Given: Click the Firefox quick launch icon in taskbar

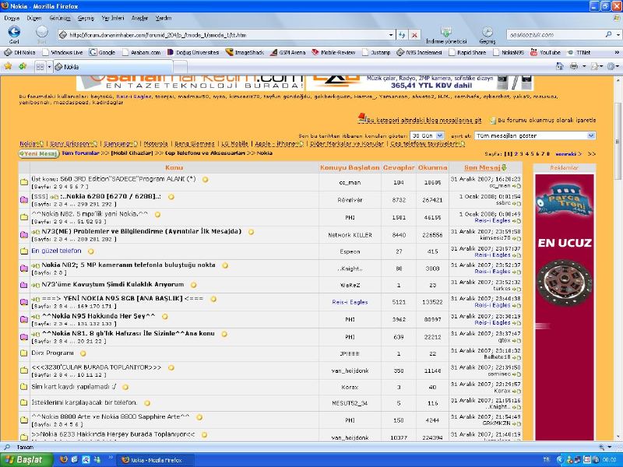Looking at the screenshot, I should click(x=64, y=459).
